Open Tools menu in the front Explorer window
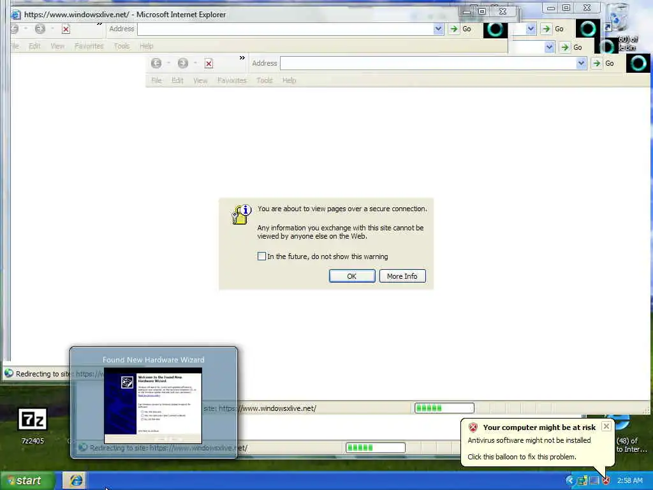The image size is (653, 490). click(265, 80)
